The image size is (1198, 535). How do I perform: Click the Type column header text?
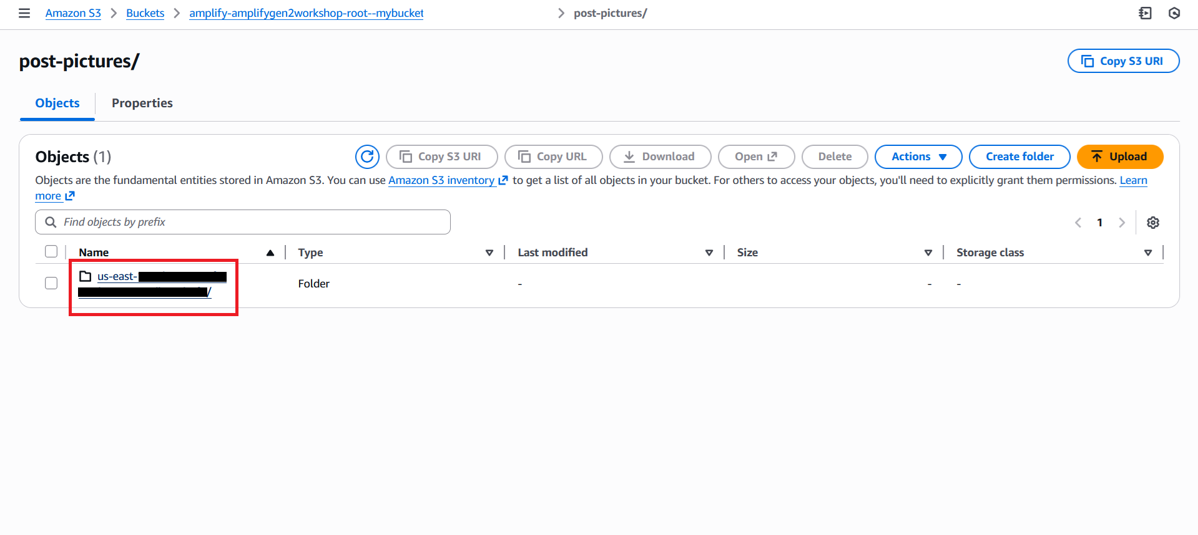[310, 253]
